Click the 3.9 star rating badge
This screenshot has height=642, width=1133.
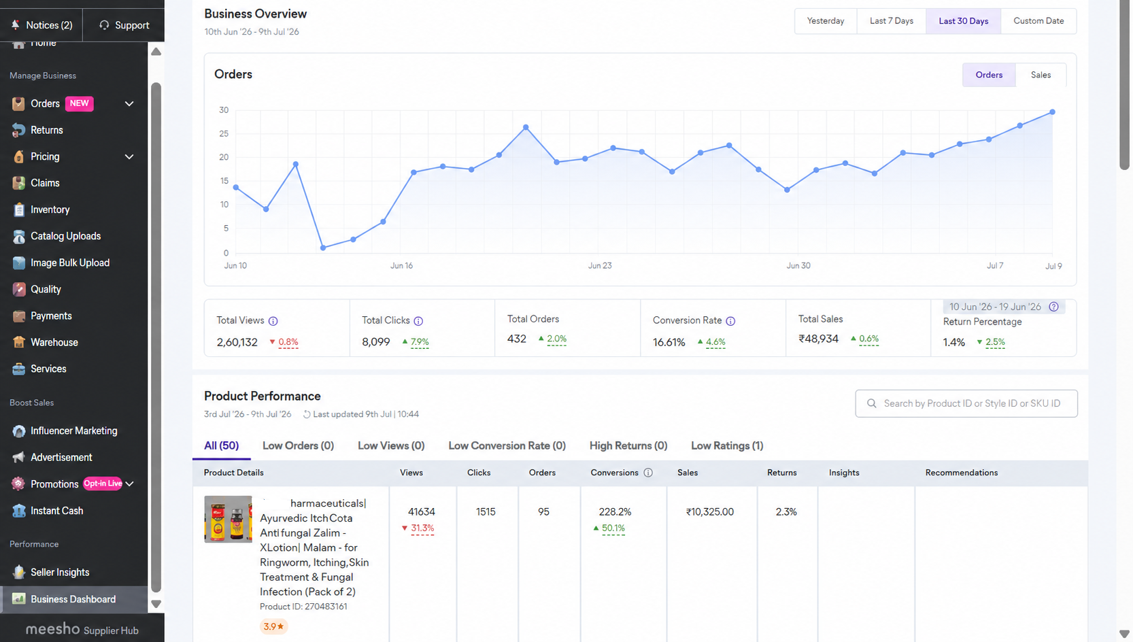(x=273, y=626)
